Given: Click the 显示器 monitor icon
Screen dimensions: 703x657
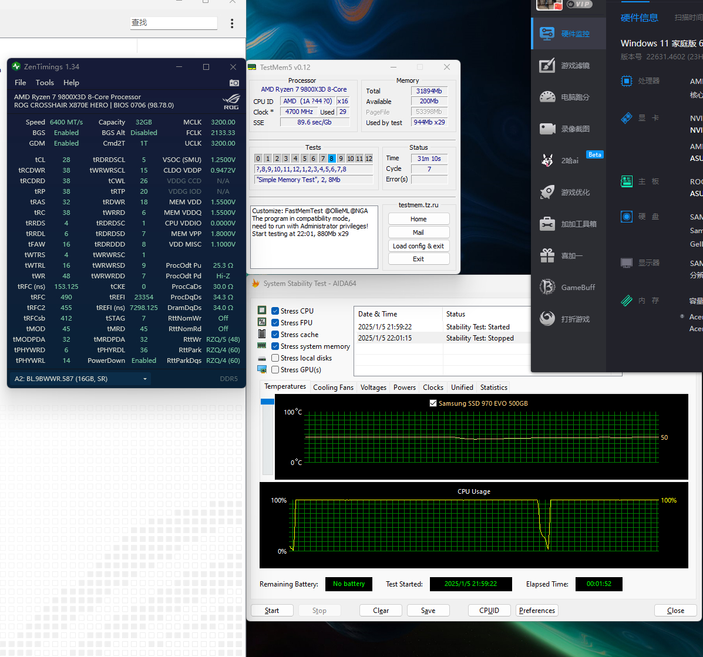Looking at the screenshot, I should click(x=626, y=262).
